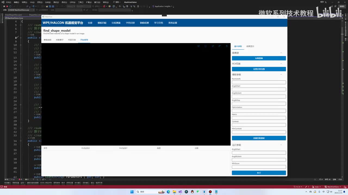Click the 中点坐标Y column header
348x195 pixels.
click(x=123, y=148)
